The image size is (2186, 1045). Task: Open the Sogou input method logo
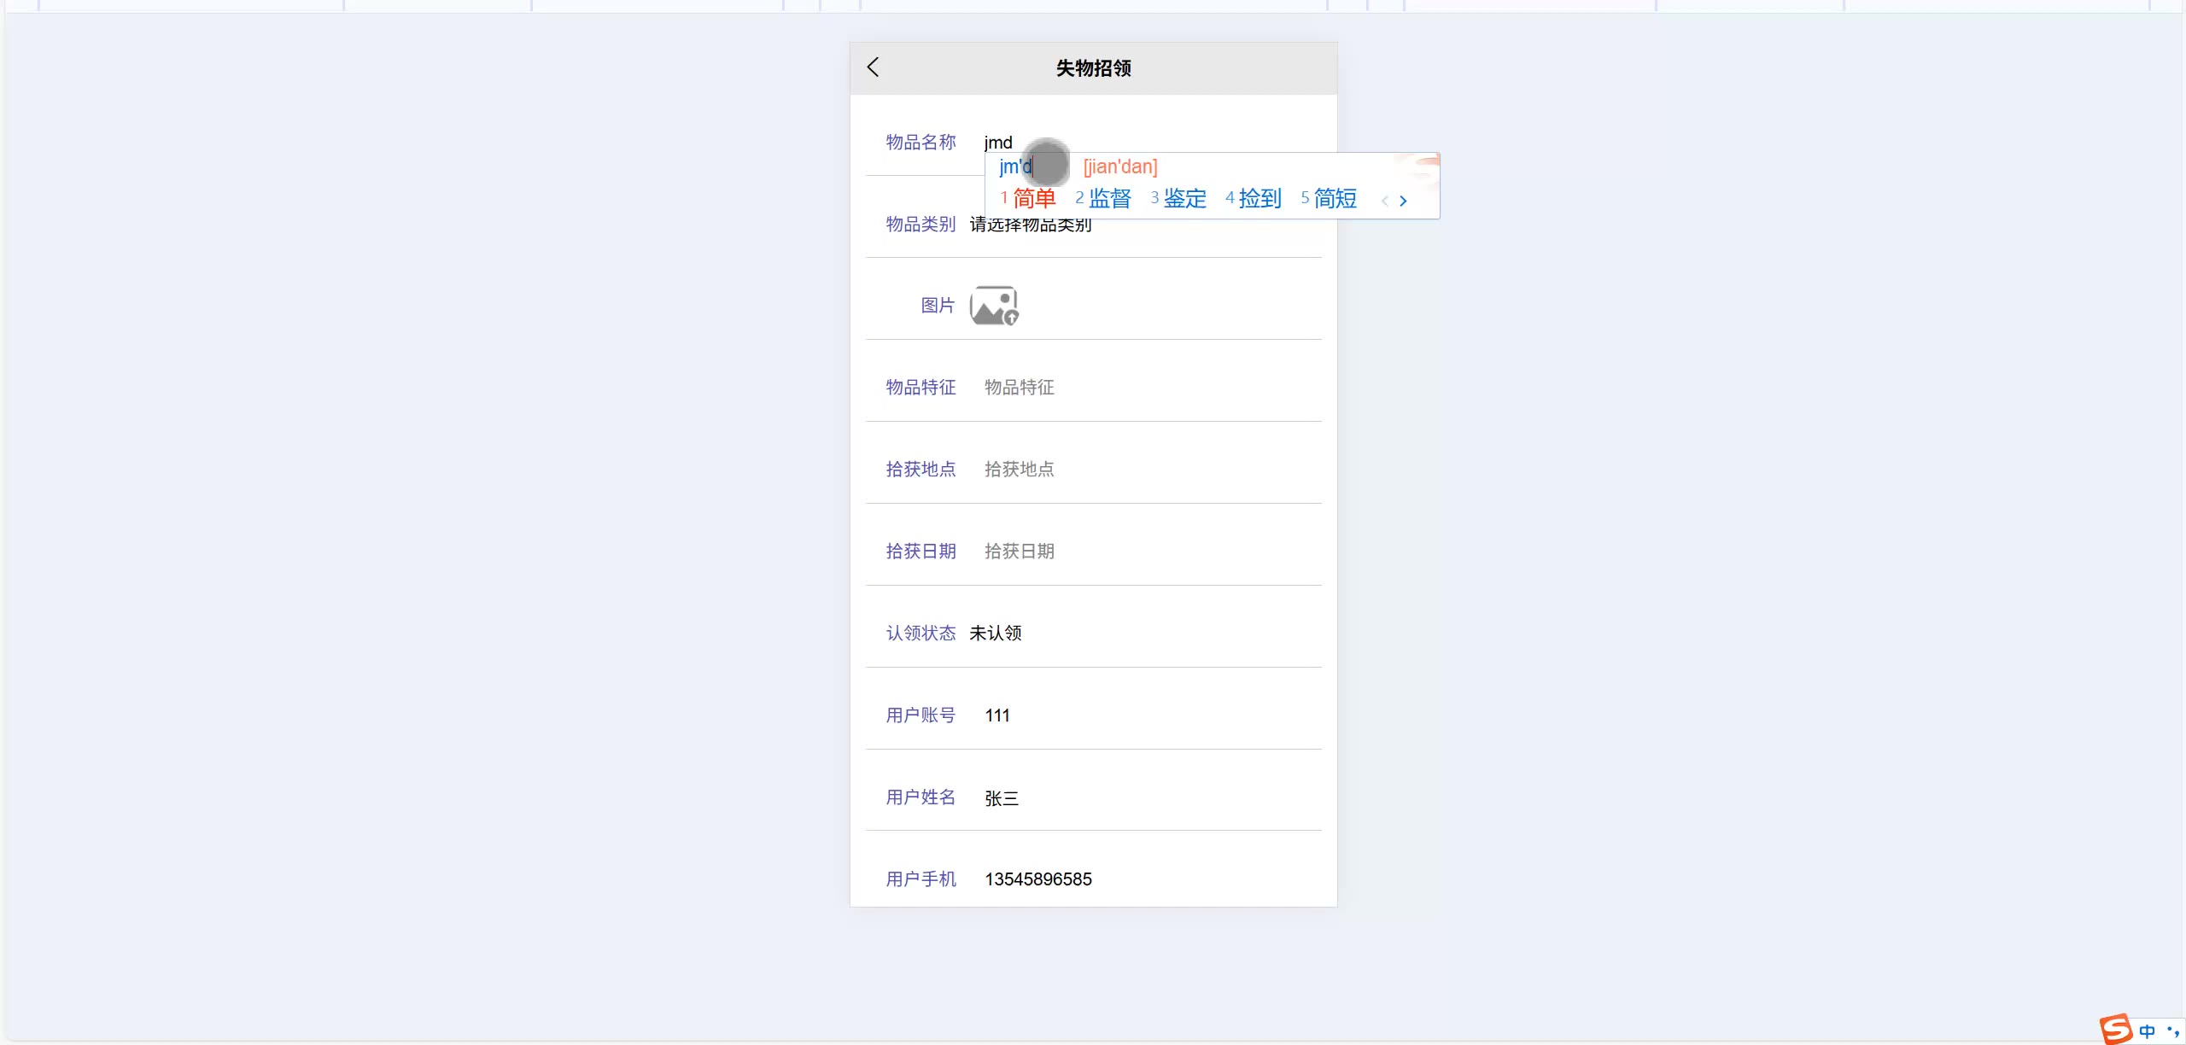(x=2116, y=1029)
